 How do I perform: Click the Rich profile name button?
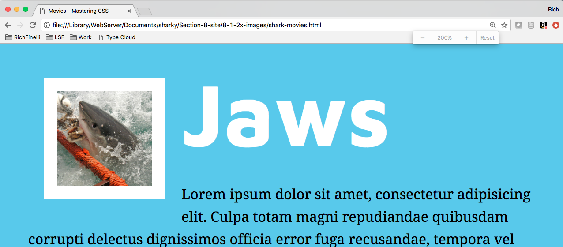tap(553, 10)
